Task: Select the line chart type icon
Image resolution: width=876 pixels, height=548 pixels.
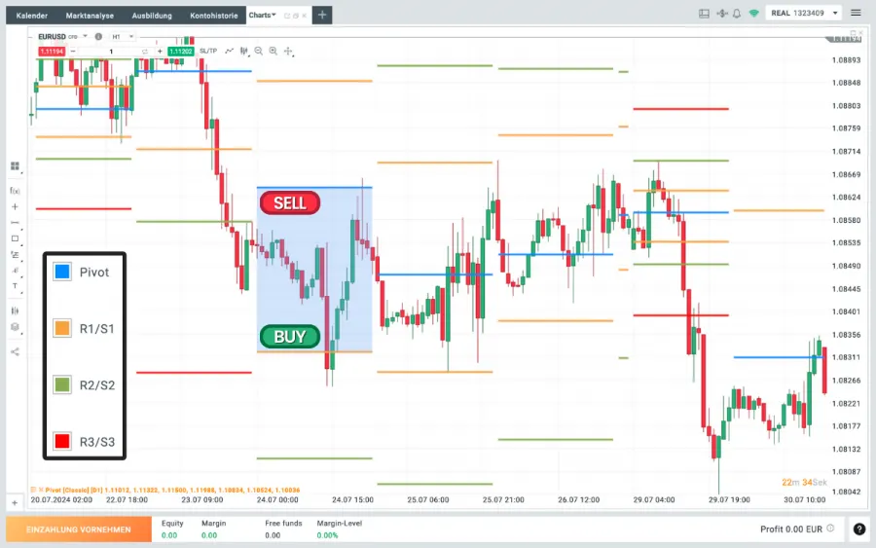Action: [229, 51]
